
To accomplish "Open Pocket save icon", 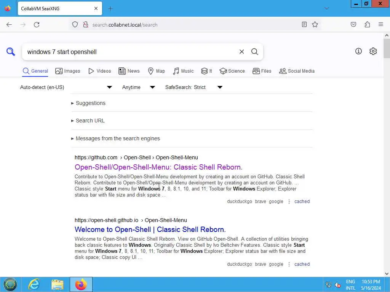I will coord(353,25).
